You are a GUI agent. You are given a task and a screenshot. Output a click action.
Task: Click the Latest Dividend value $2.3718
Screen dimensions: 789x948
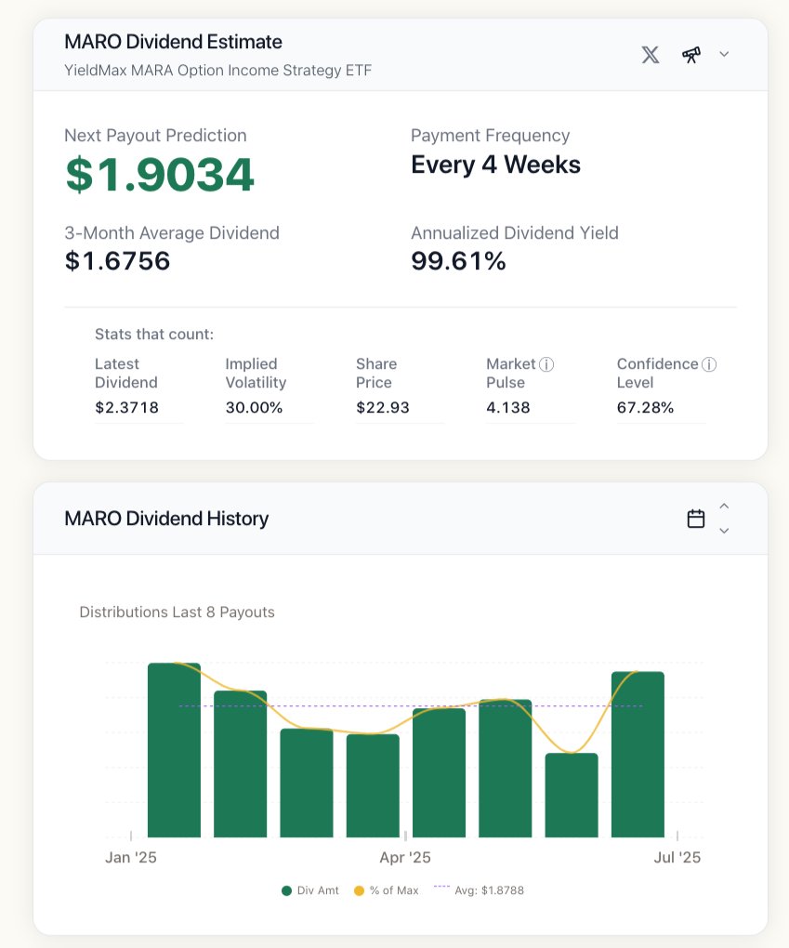point(127,407)
